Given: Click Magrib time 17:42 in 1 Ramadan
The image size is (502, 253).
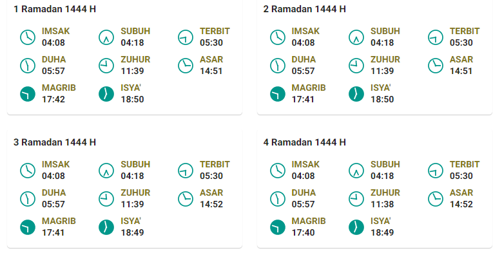Looking at the screenshot, I should (53, 99).
